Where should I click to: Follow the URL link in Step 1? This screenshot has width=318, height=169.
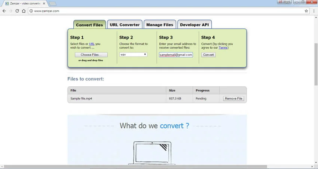pos(92,44)
